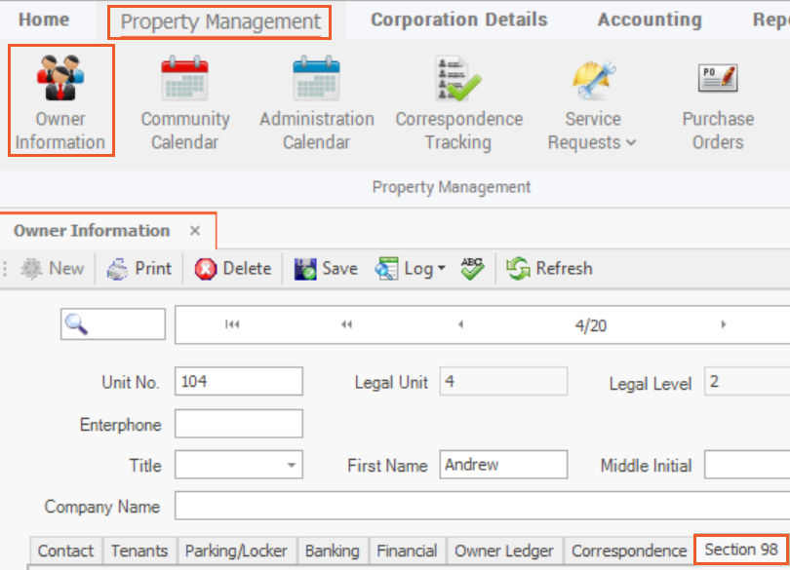Open Correspondence Tracking

tap(458, 102)
